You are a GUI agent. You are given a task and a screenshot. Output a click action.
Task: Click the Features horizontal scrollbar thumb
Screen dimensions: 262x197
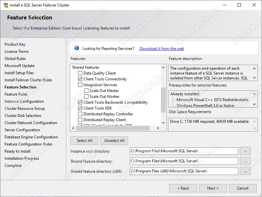tap(113, 128)
